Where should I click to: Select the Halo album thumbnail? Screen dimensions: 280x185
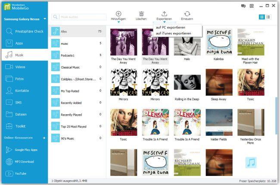187,46
